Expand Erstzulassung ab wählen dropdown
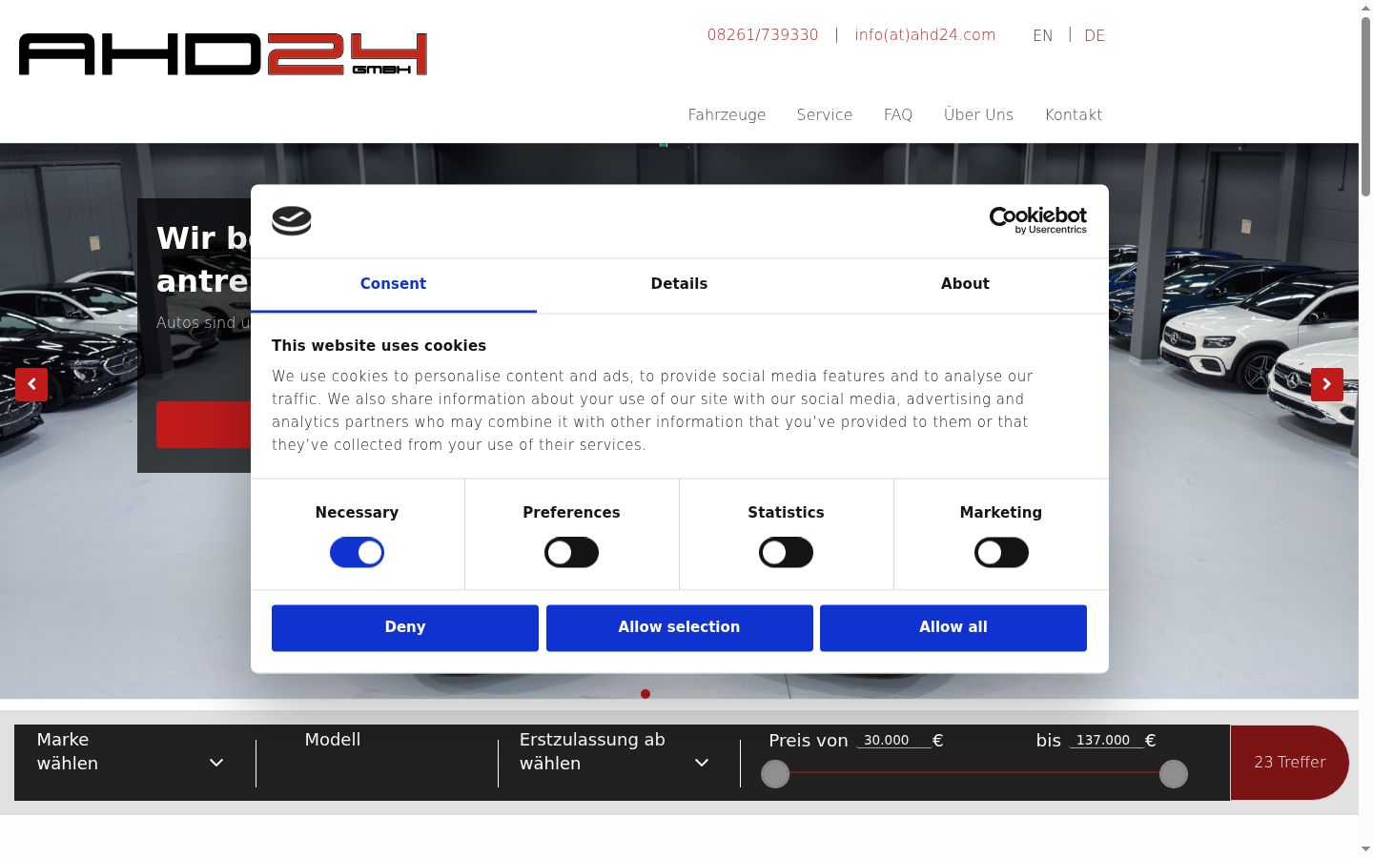The width and height of the screenshot is (1373, 858). 615,763
